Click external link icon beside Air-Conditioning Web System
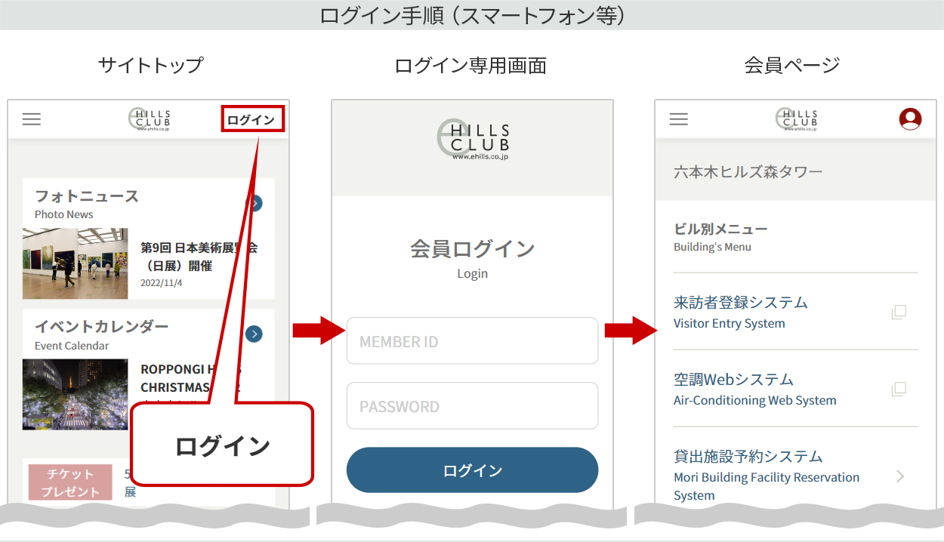944x542 pixels. 899,389
